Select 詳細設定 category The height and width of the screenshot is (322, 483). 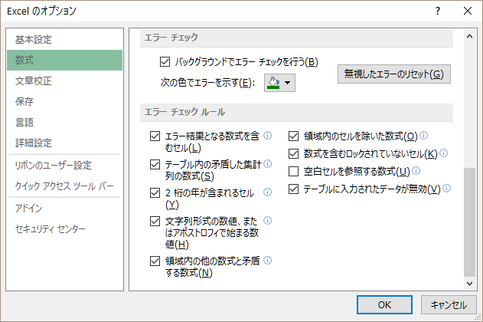(x=65, y=143)
